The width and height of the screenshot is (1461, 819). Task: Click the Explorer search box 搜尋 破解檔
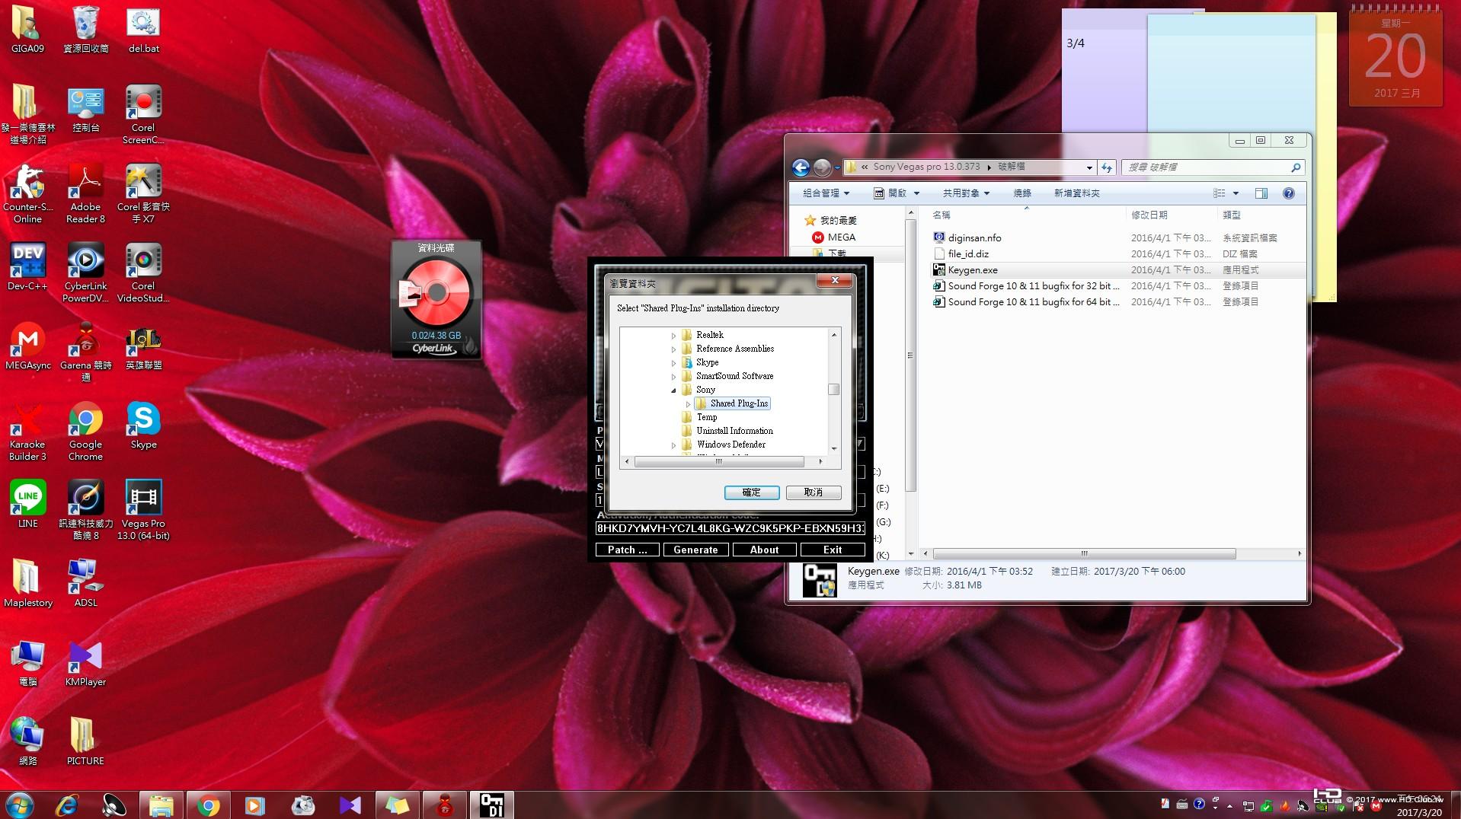pyautogui.click(x=1213, y=167)
